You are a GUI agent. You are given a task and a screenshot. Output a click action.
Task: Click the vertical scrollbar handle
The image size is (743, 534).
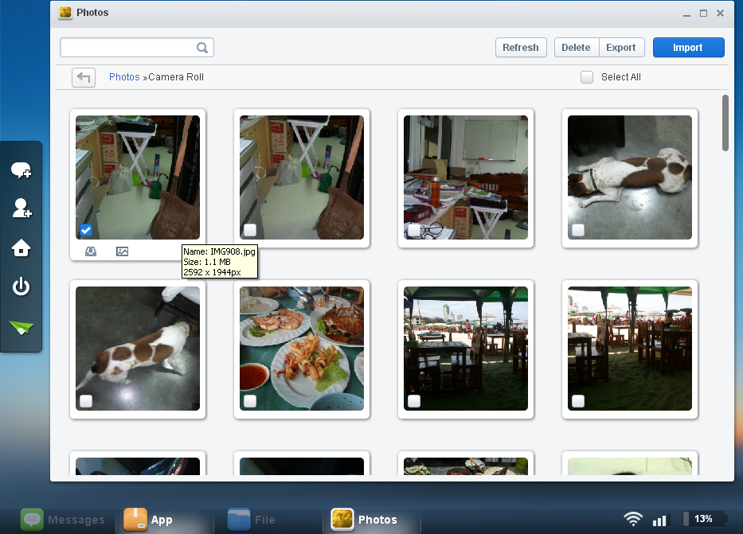725,123
